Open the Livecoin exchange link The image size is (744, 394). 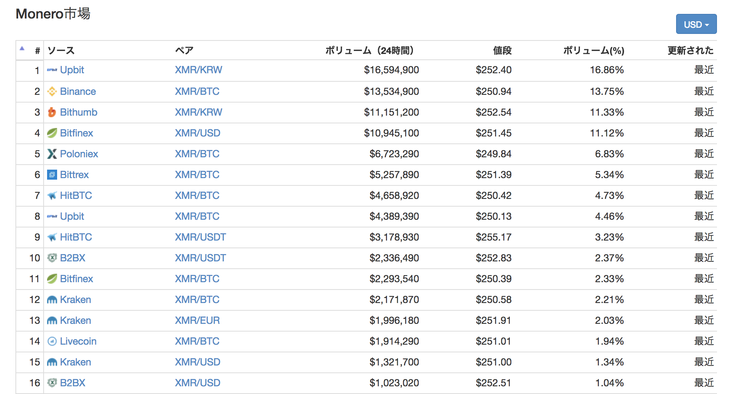78,341
